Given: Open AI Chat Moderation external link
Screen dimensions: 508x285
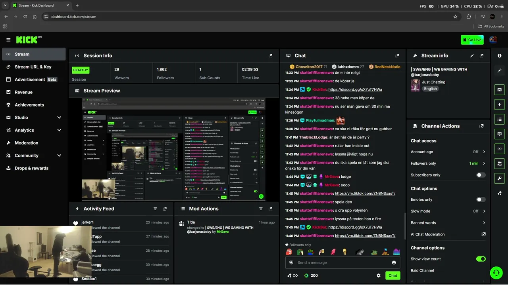Looking at the screenshot, I should [483, 234].
